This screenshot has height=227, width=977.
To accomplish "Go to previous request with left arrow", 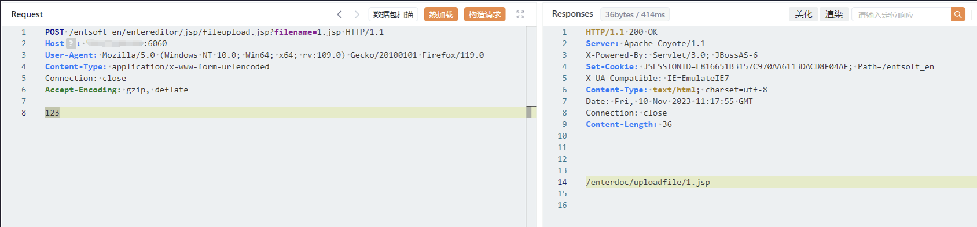I will pos(340,14).
